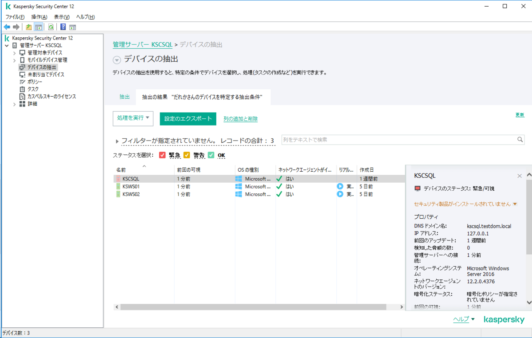Expand the モバイルデバイス管理 tree node
This screenshot has width=532, height=338.
(x=14, y=60)
